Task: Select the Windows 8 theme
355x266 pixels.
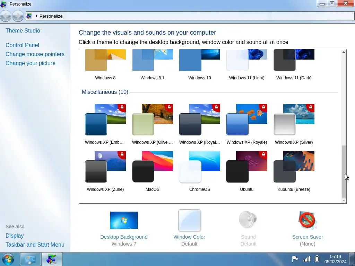Action: pyautogui.click(x=105, y=65)
